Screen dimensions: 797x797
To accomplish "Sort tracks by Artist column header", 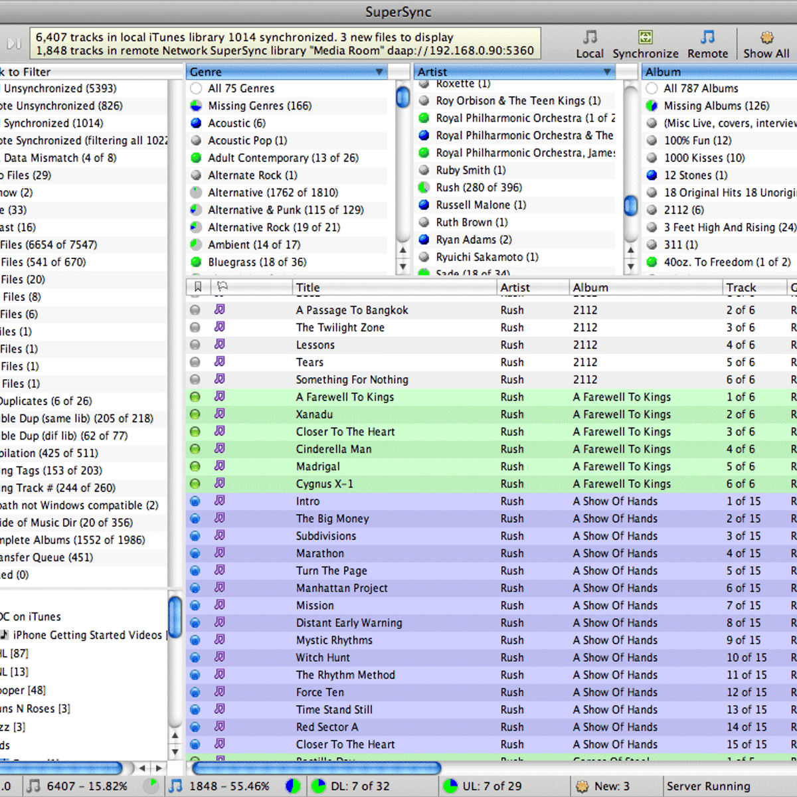I will pyautogui.click(x=533, y=287).
